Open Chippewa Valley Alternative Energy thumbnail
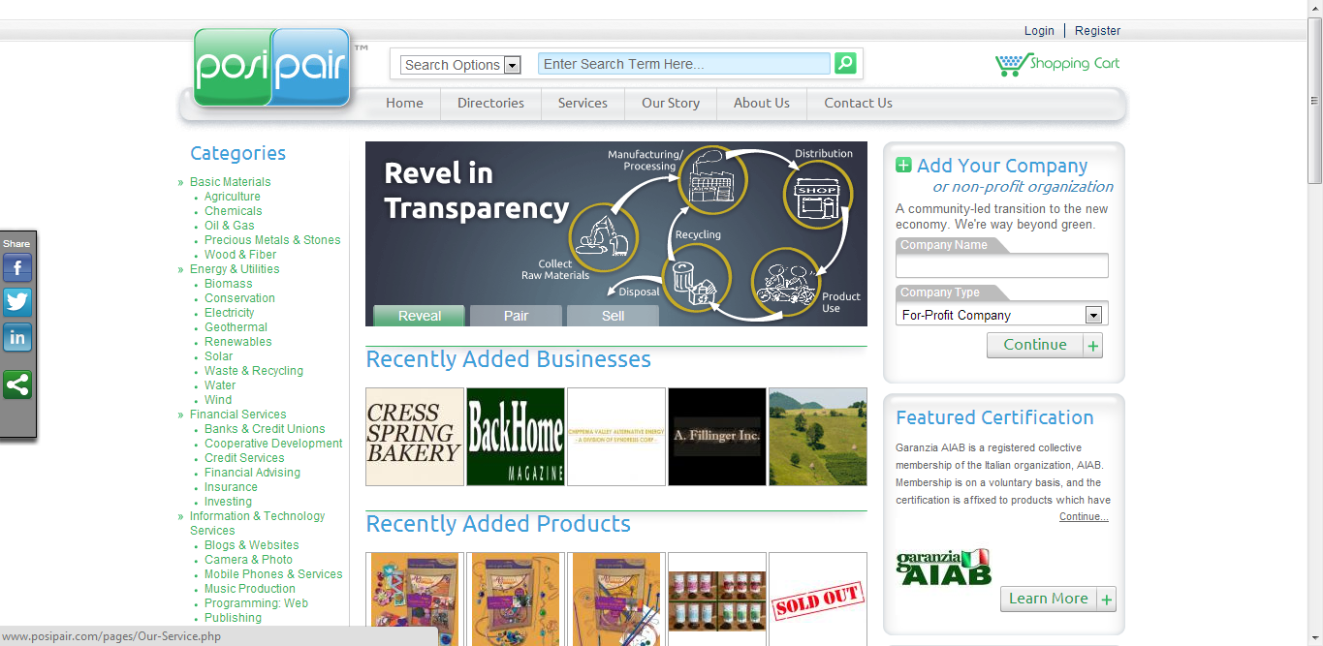1323x646 pixels. tap(616, 437)
